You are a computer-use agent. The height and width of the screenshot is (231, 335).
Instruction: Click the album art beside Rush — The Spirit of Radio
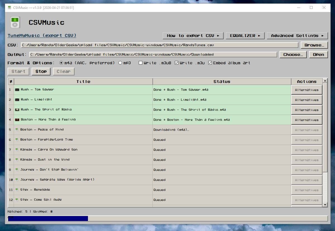click(17, 110)
